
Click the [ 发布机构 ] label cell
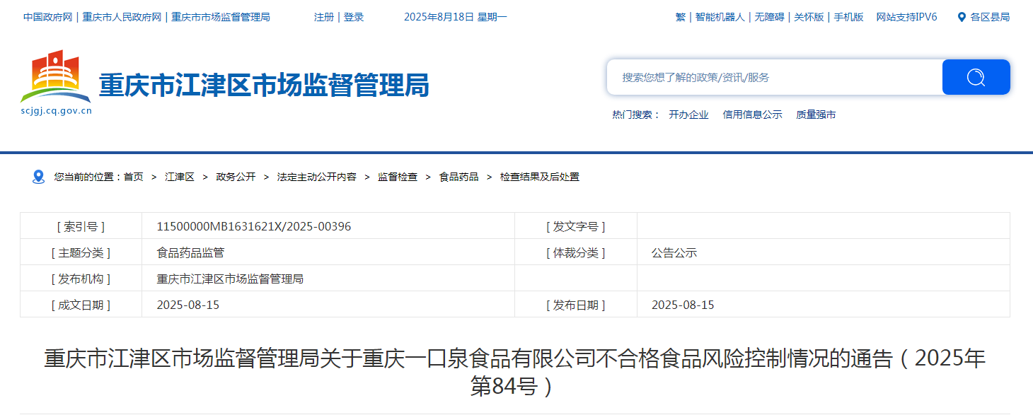(x=81, y=279)
